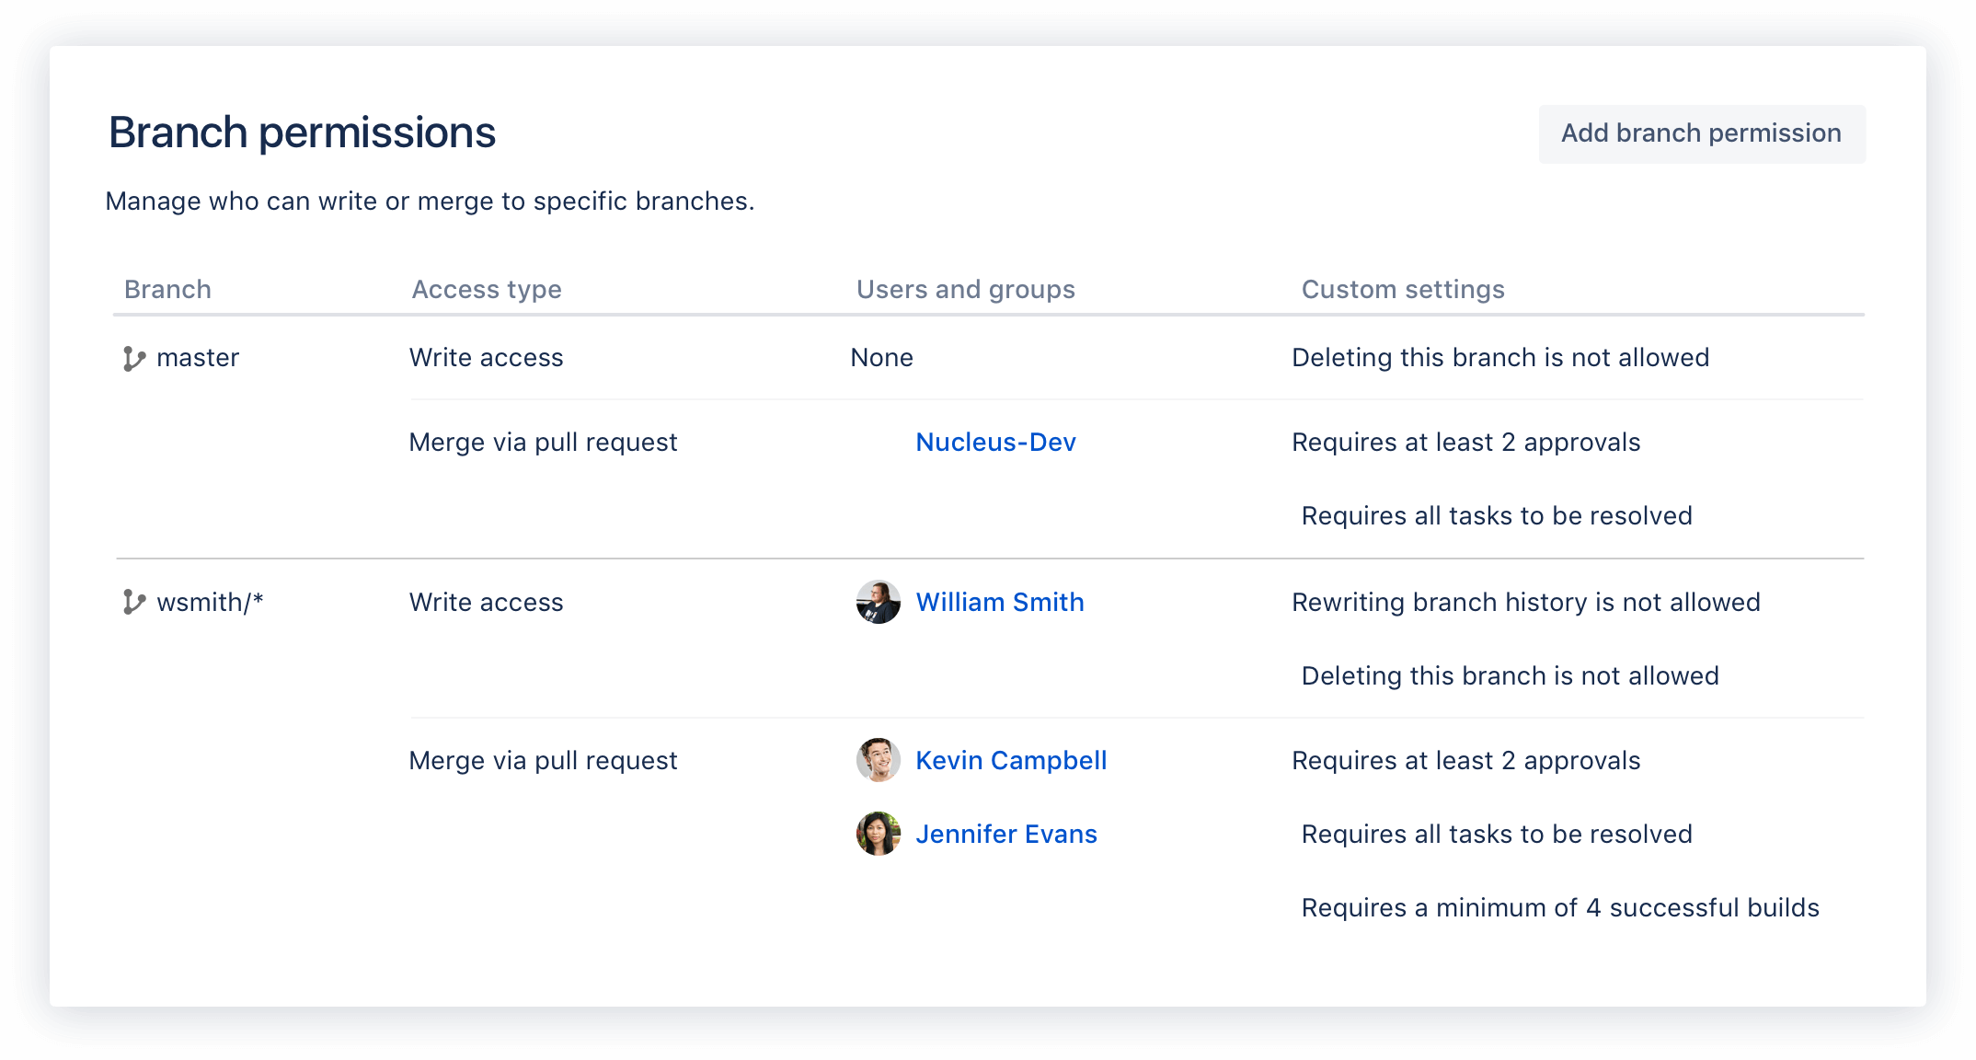Click Kevin Campbell's profile avatar
Image resolution: width=1976 pixels, height=1060 pixels.
click(x=878, y=761)
